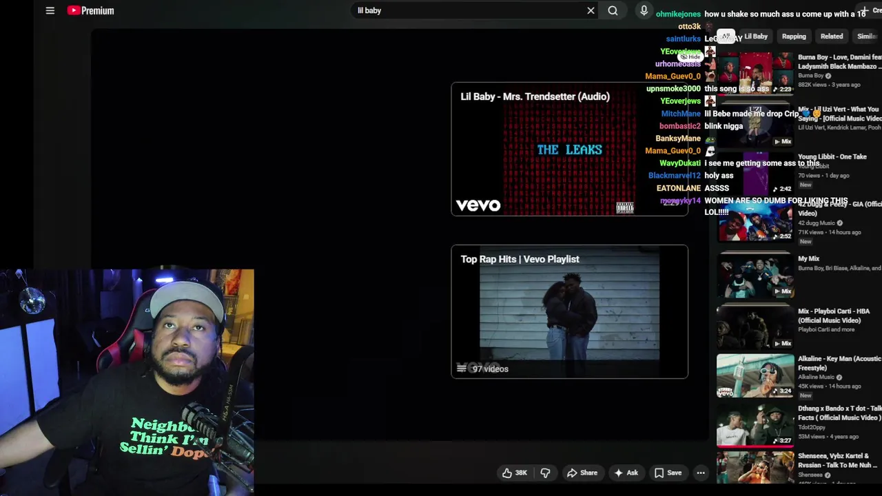Click chat username BanksyMane
Viewport: 882px width, 496px height.
click(x=678, y=138)
